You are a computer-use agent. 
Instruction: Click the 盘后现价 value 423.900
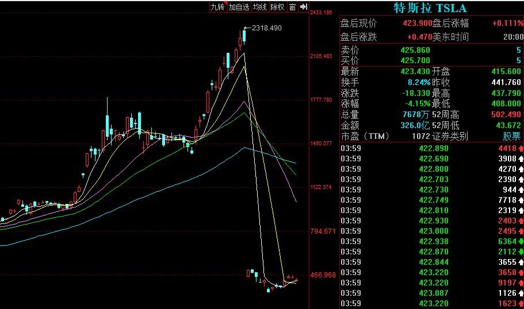418,23
